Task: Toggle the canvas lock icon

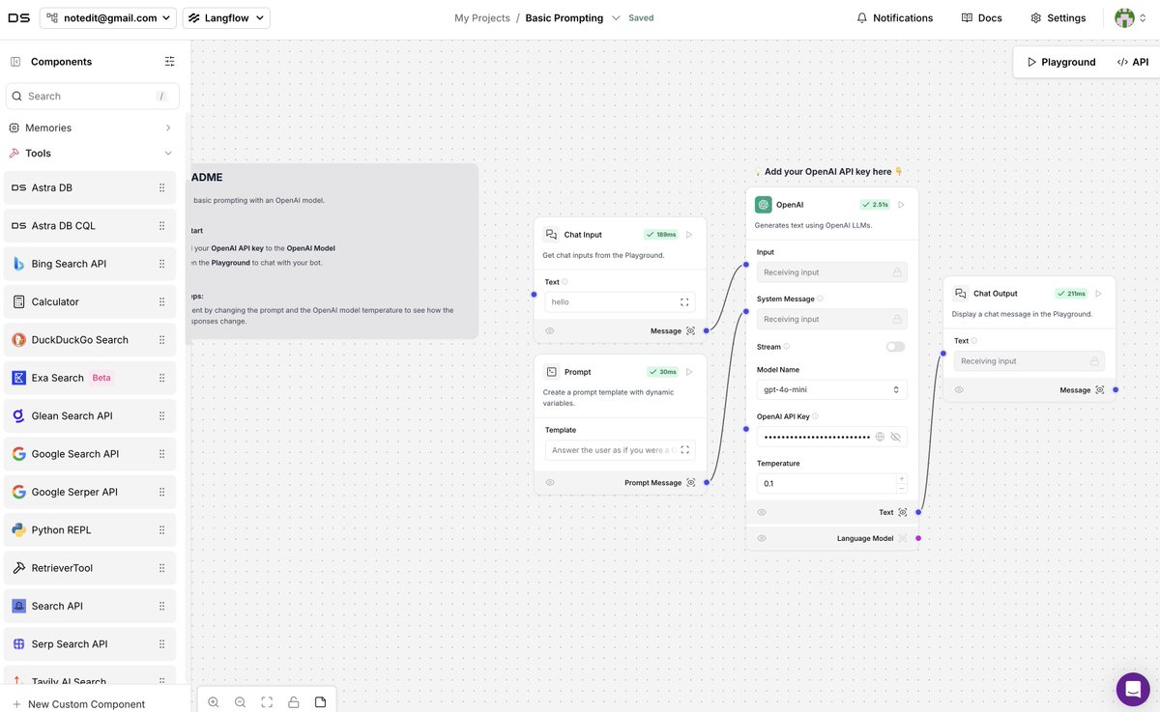Action: coord(294,702)
